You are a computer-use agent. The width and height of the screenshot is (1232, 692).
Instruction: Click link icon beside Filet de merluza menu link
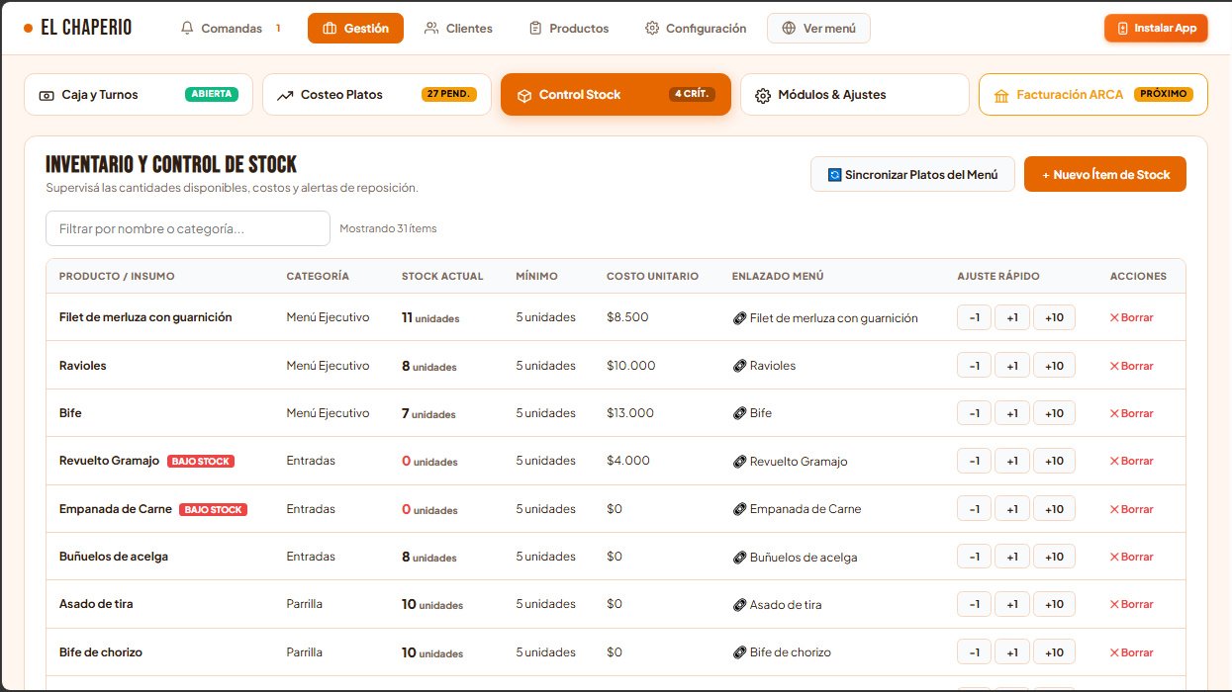coord(739,318)
